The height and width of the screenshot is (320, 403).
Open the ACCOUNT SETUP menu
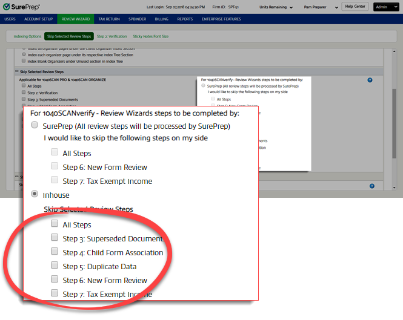point(39,19)
